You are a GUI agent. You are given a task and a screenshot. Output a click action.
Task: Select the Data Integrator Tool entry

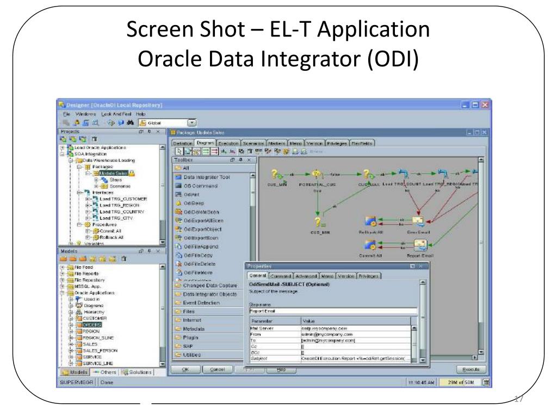tap(206, 177)
